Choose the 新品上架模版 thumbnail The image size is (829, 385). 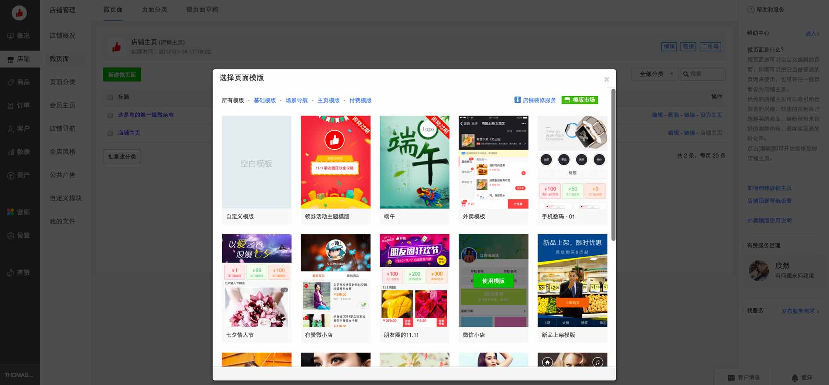[x=572, y=281]
